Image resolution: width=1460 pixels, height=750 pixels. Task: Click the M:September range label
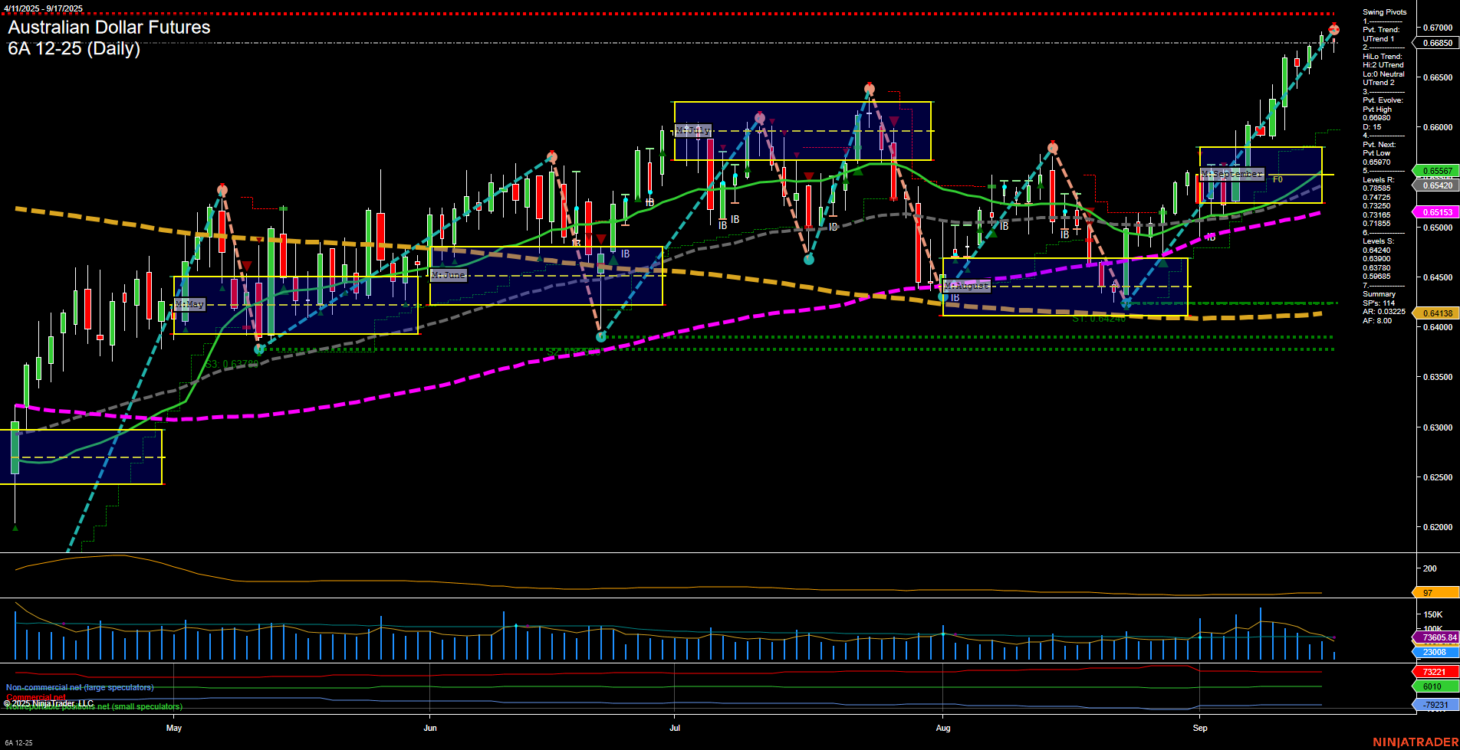(1231, 174)
